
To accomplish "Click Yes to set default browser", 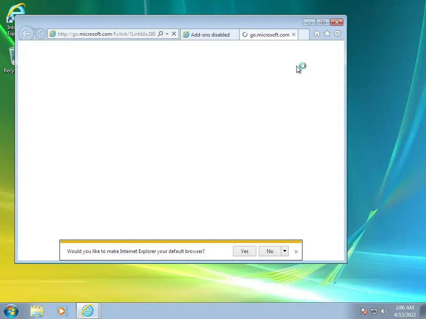I will 245,251.
